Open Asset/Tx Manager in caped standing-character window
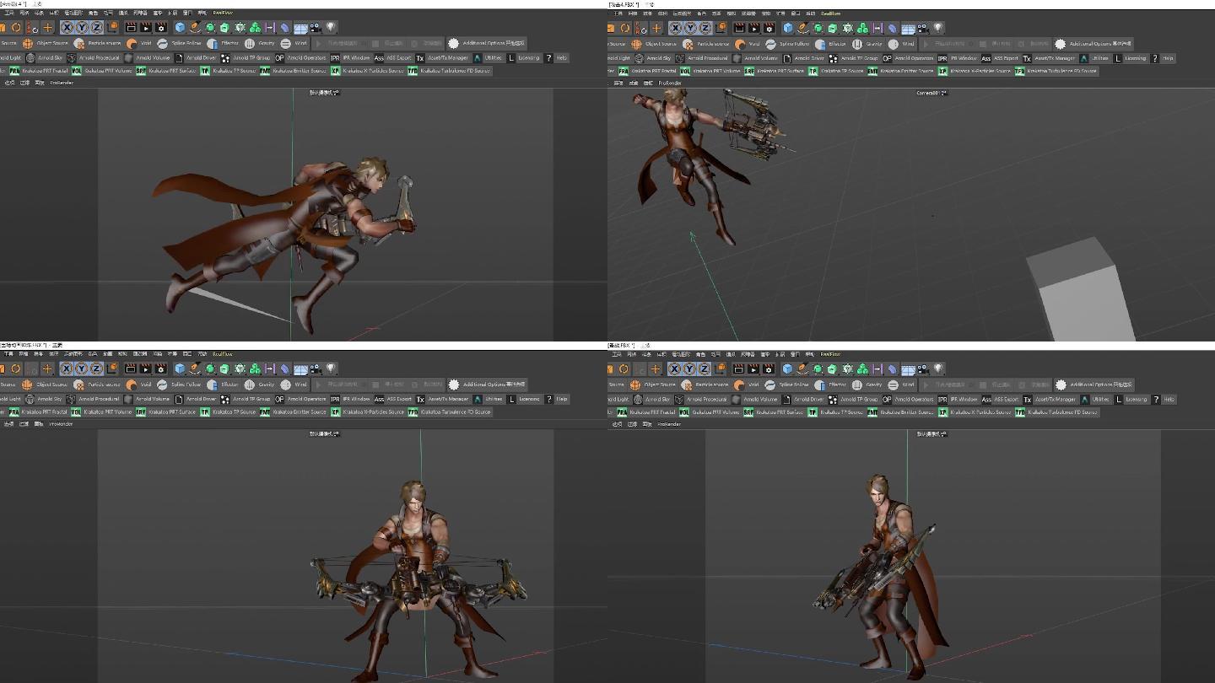 point(1050,399)
